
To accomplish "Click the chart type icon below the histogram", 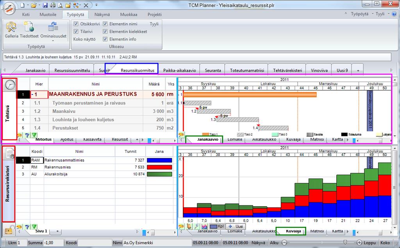I will (x=204, y=226).
